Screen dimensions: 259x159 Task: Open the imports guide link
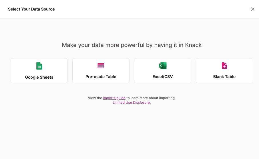point(114,98)
